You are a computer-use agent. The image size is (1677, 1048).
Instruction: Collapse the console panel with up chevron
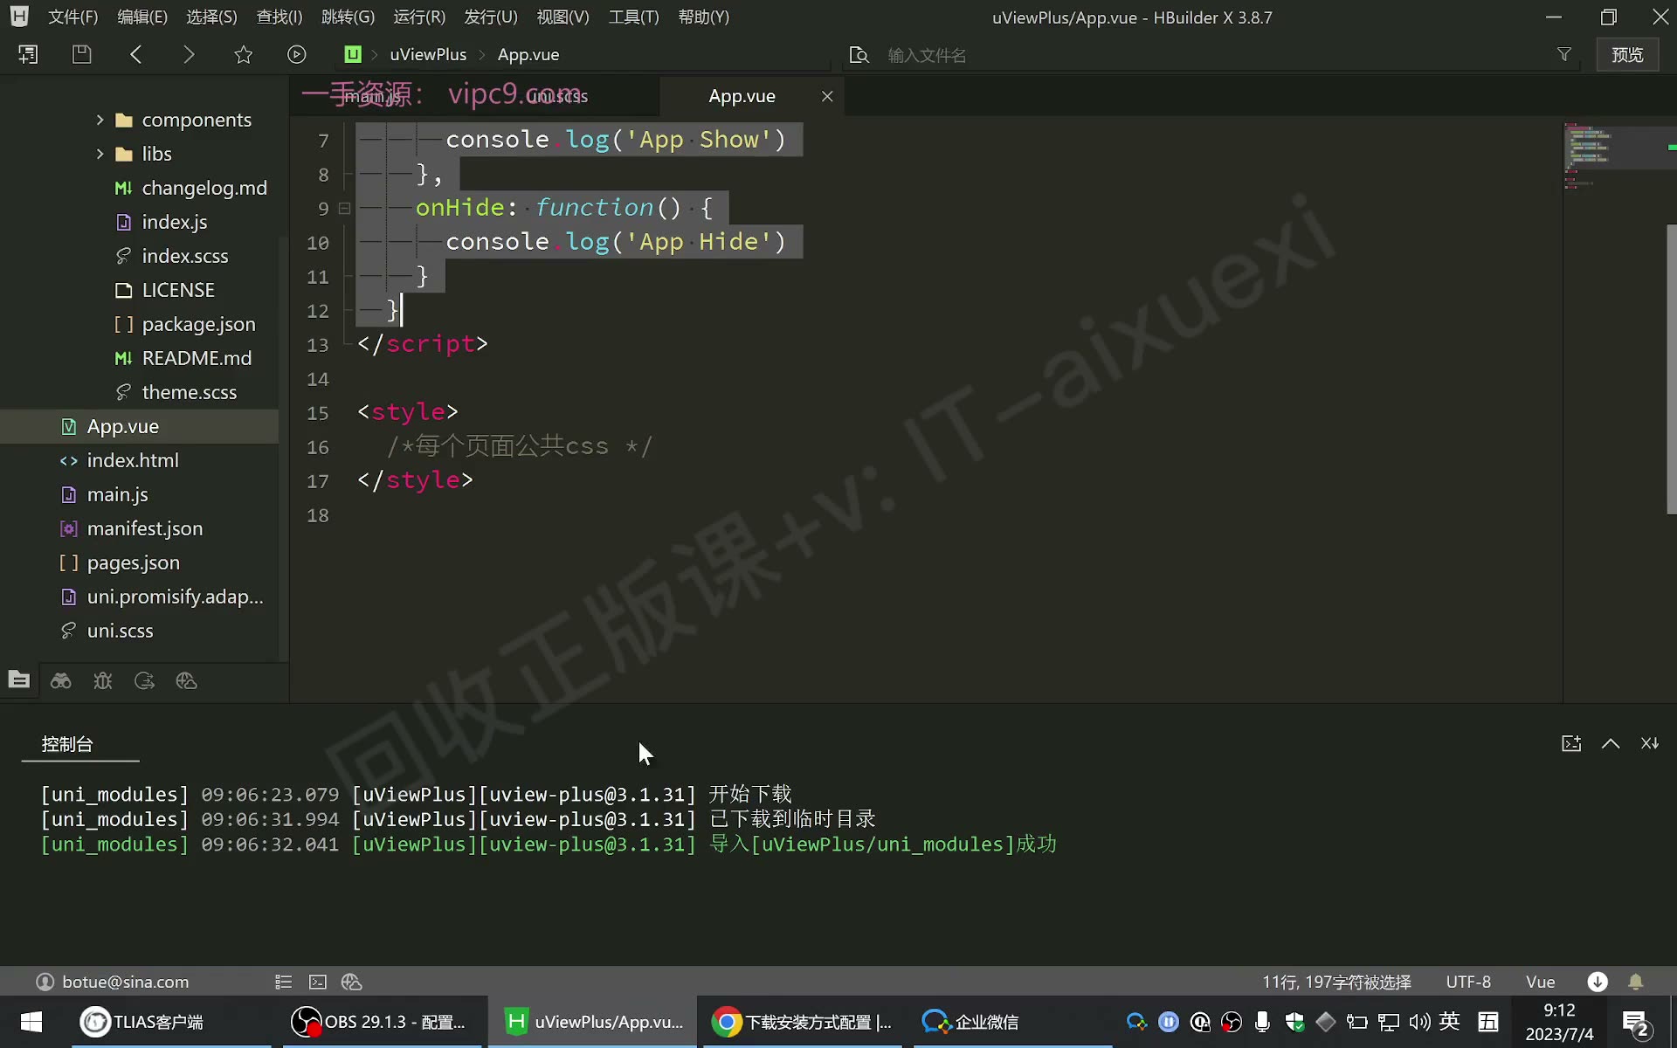[1611, 743]
